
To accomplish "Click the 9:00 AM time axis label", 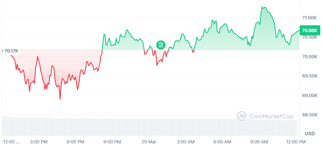I will coord(260,141).
